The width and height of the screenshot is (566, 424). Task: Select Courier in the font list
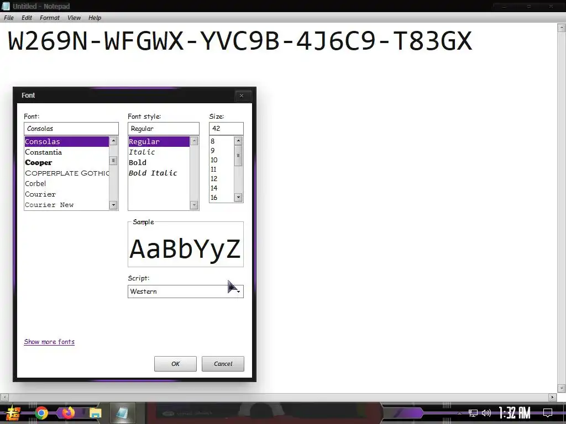(66, 194)
